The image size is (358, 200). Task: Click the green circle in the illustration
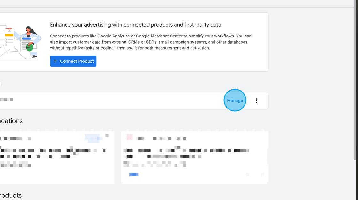[x=29, y=48]
